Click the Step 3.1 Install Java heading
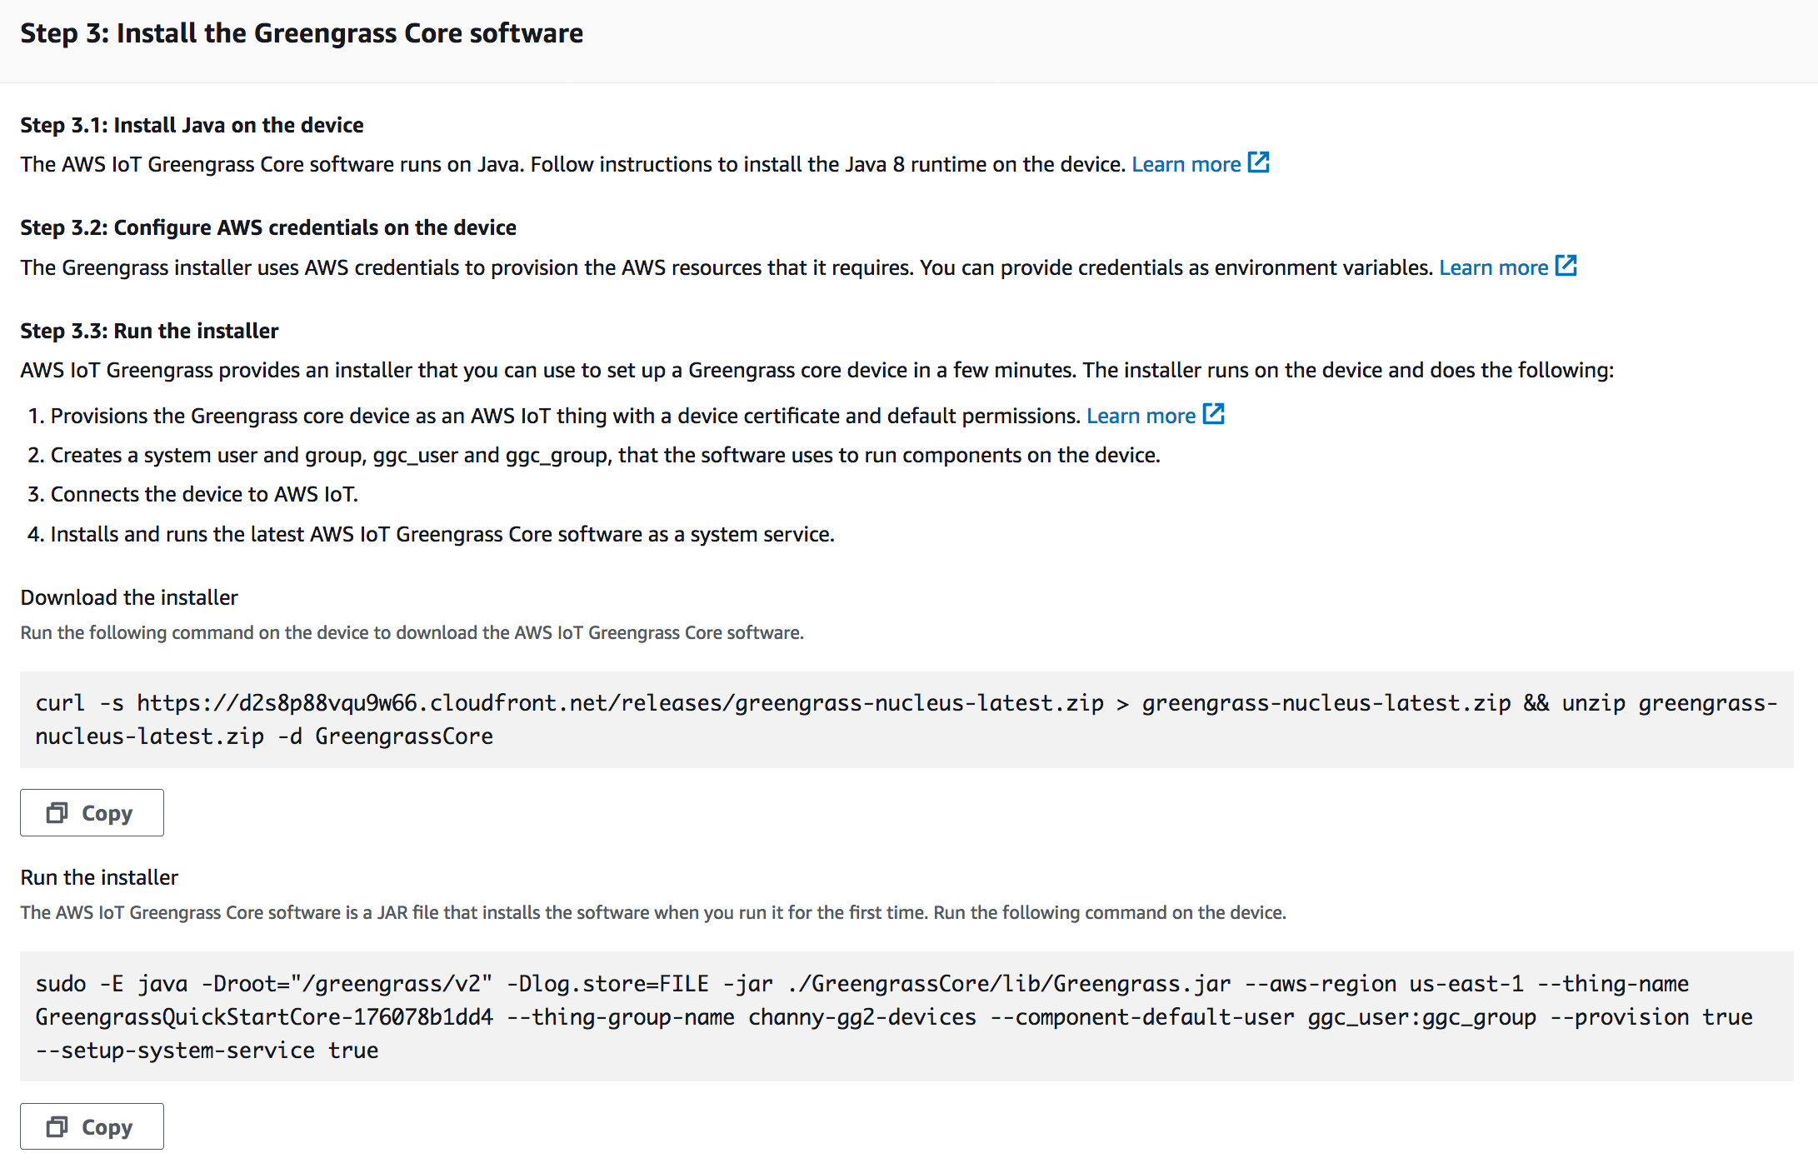The width and height of the screenshot is (1818, 1168). point(192,125)
